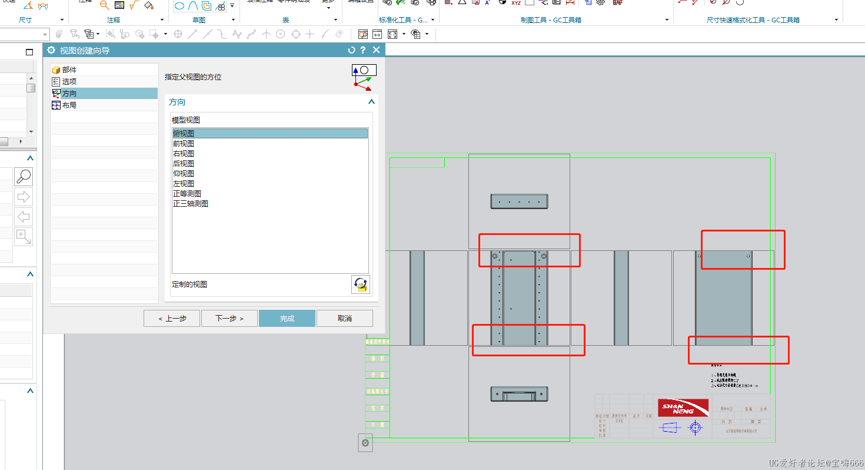Open the 草图 group dropdown arrow
The image size is (865, 470).
233,20
